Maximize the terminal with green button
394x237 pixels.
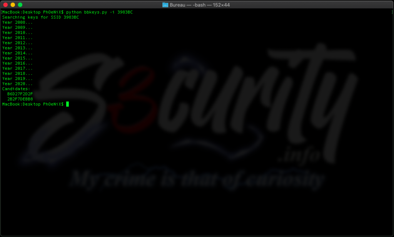[20, 5]
